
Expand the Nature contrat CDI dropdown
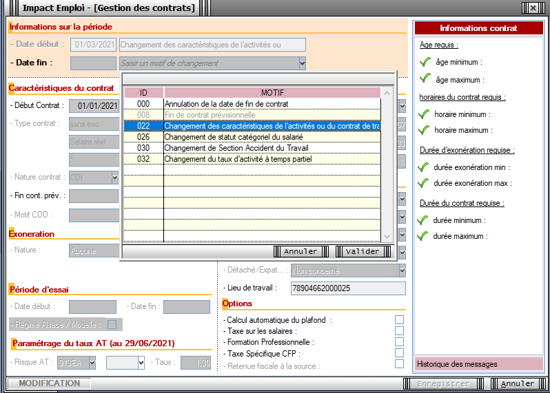[x=114, y=178]
